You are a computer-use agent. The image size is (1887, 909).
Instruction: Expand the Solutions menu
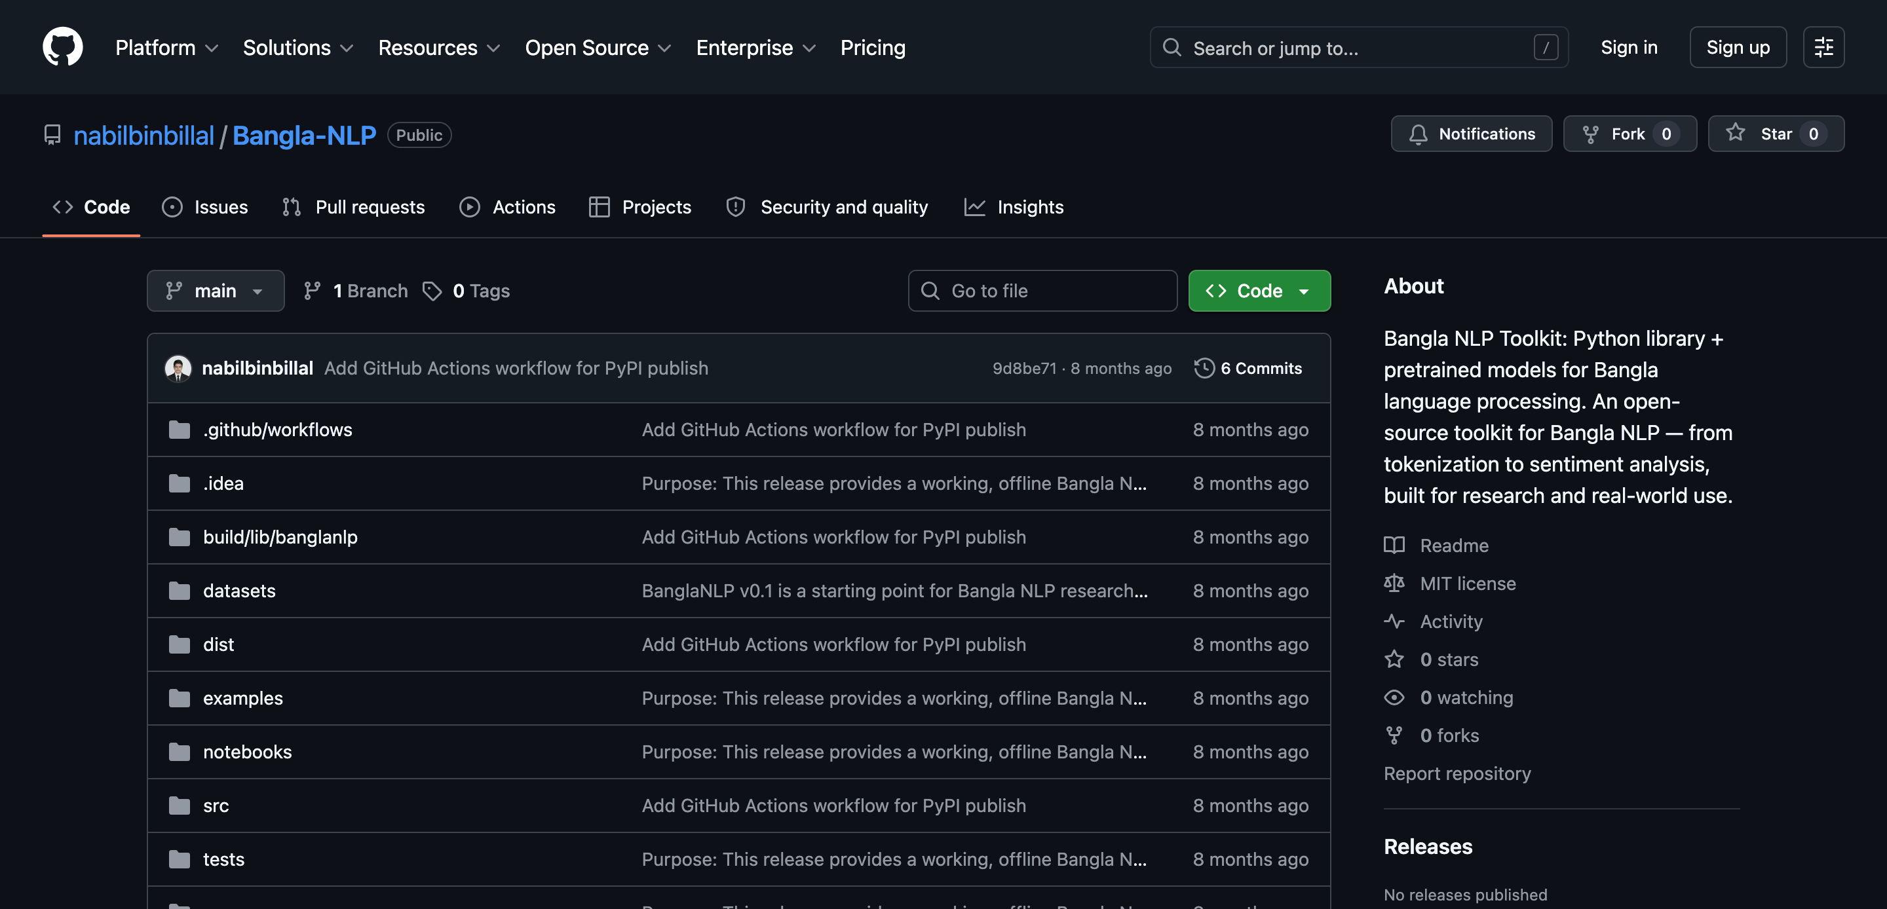click(x=298, y=48)
